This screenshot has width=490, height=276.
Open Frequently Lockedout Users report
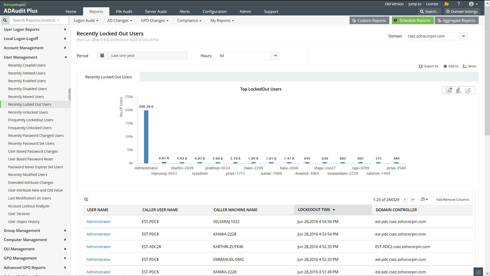[31, 120]
